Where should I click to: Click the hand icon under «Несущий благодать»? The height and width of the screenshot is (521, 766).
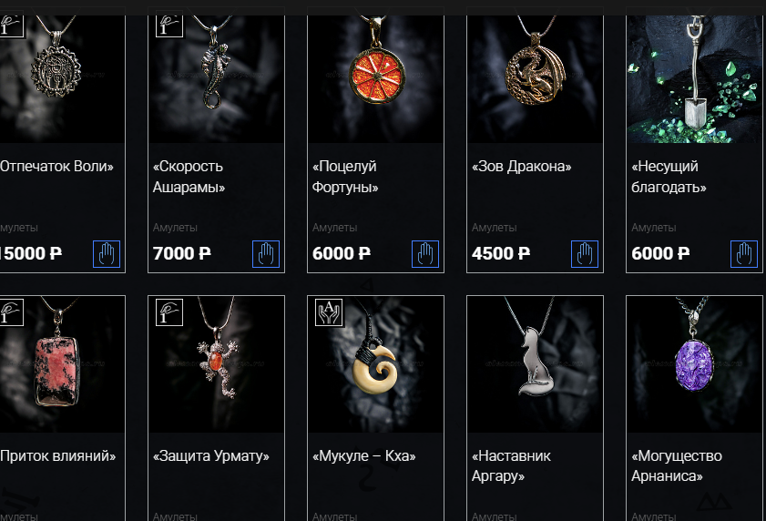(x=744, y=254)
